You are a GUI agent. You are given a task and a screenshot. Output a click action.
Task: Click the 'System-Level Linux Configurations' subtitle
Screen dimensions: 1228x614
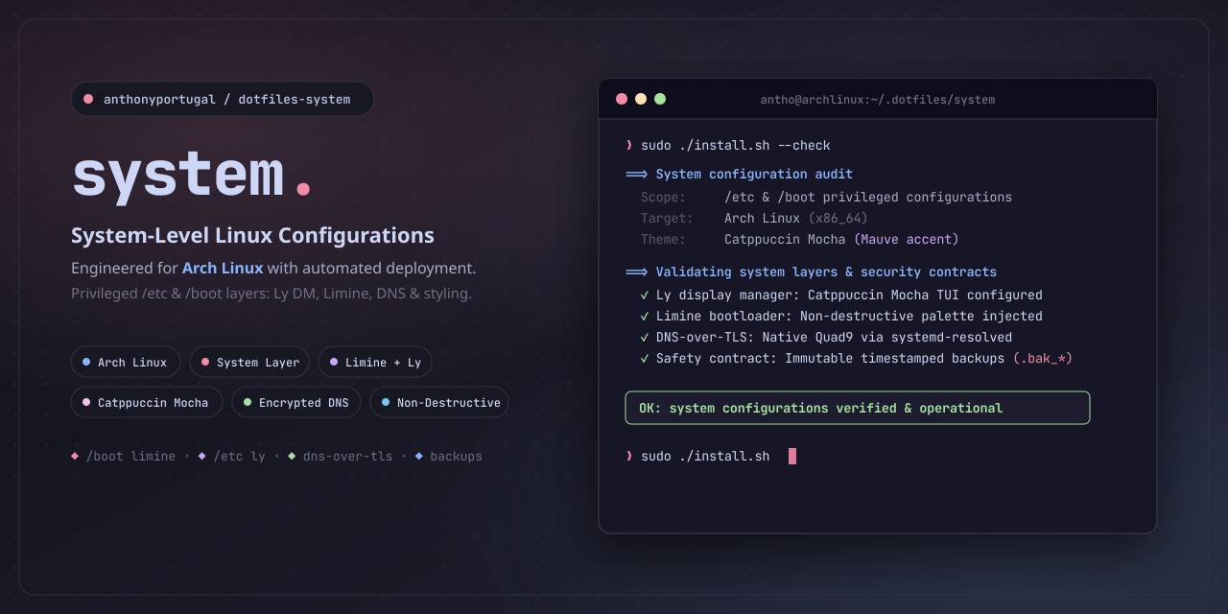(252, 235)
